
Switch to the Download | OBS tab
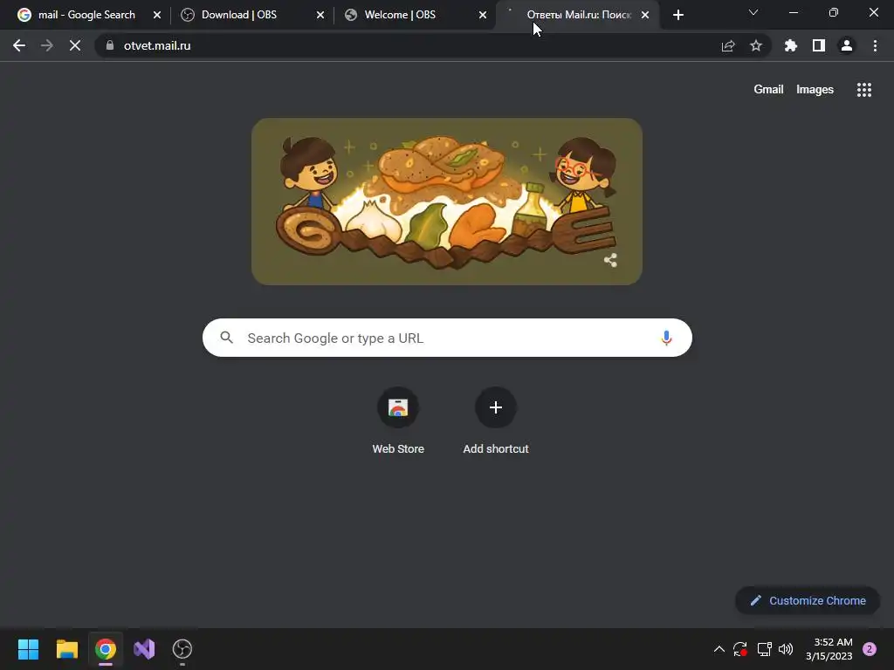tap(239, 16)
